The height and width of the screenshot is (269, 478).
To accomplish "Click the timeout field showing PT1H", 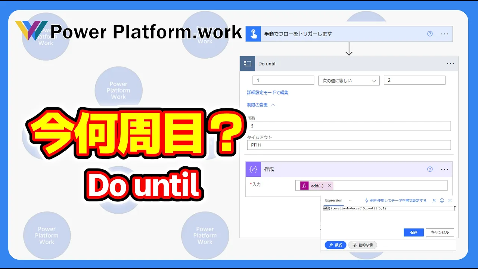I will (349, 145).
